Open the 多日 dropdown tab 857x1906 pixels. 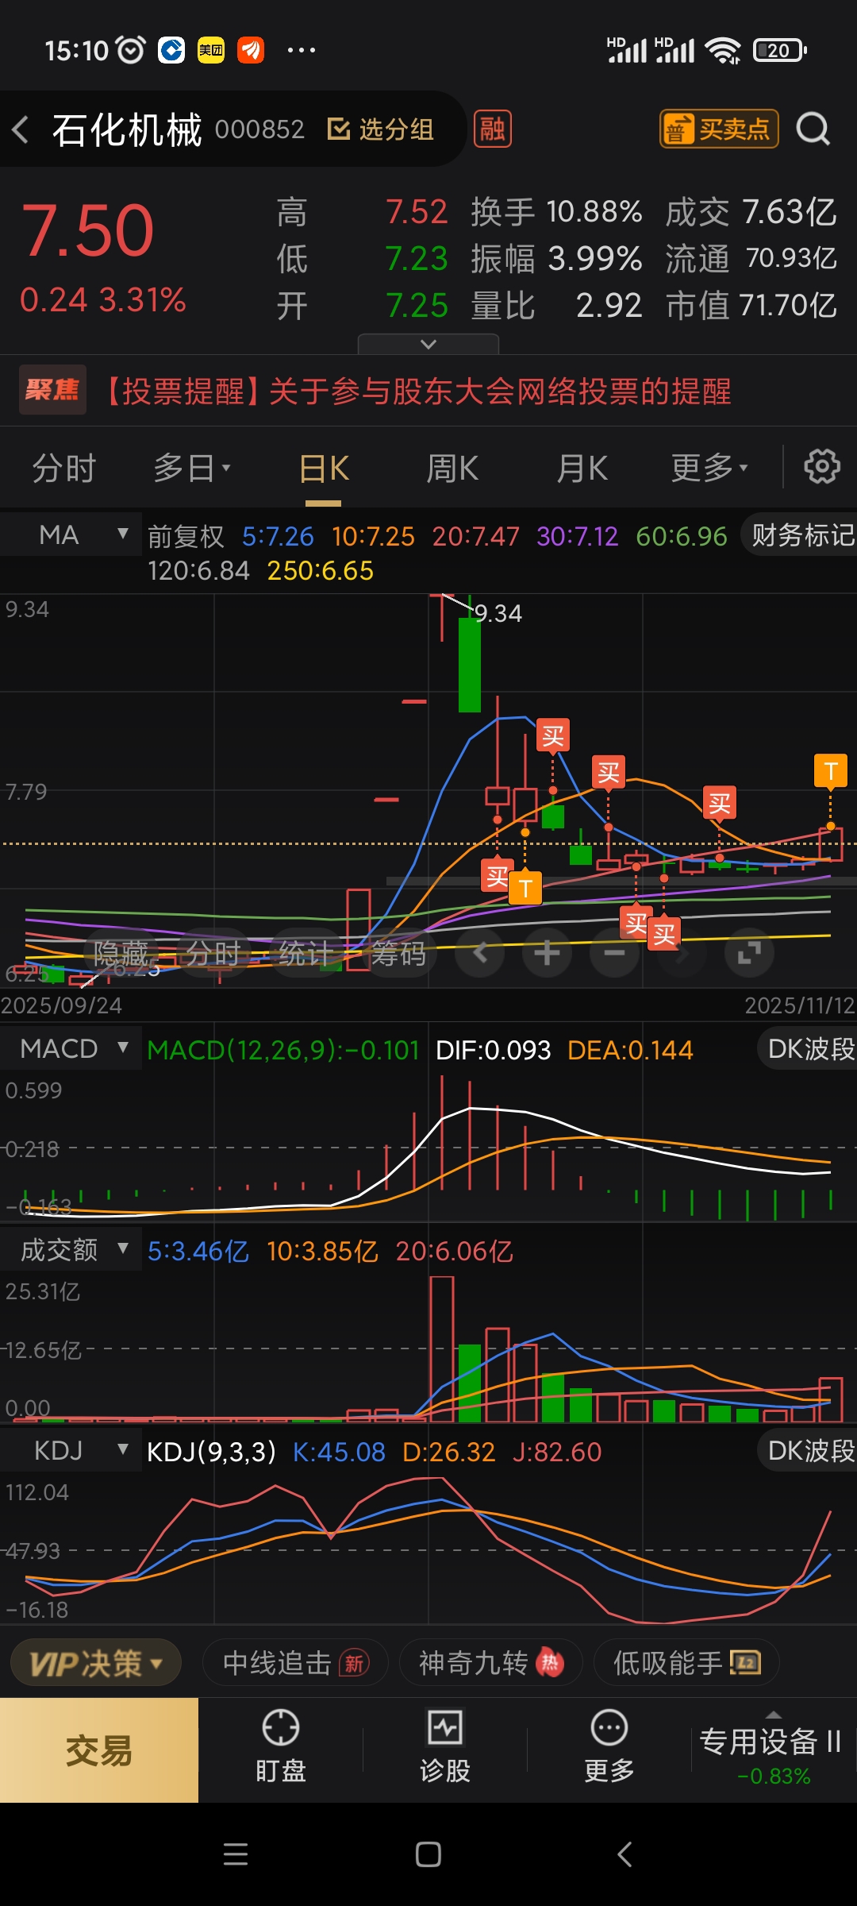pyautogui.click(x=192, y=469)
